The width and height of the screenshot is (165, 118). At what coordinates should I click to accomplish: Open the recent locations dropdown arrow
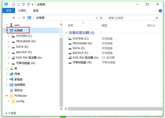[x=19, y=18]
